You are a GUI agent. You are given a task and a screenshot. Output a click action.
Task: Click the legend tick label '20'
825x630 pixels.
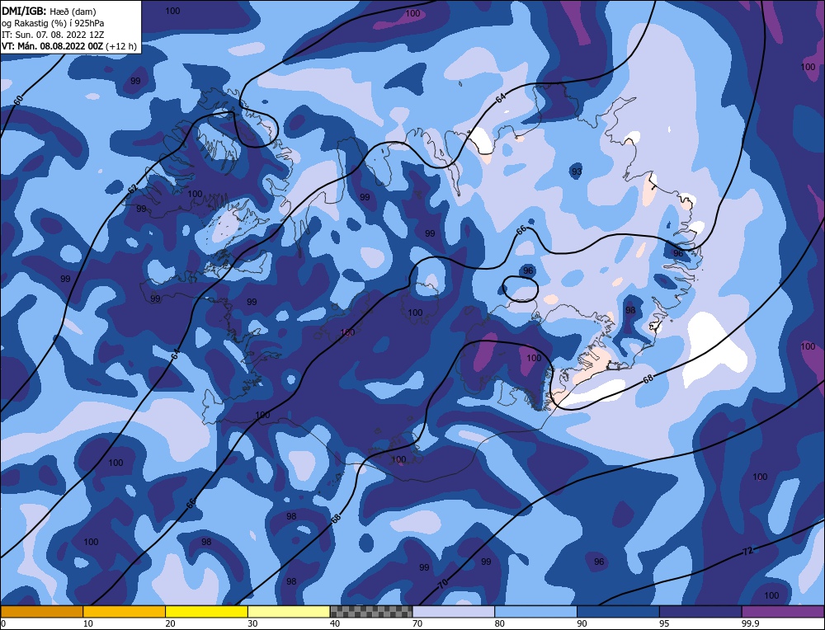point(170,623)
